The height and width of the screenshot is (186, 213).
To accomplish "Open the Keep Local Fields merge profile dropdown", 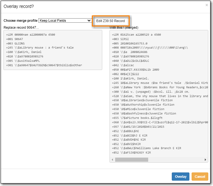I will pyautogui.click(x=65, y=20).
